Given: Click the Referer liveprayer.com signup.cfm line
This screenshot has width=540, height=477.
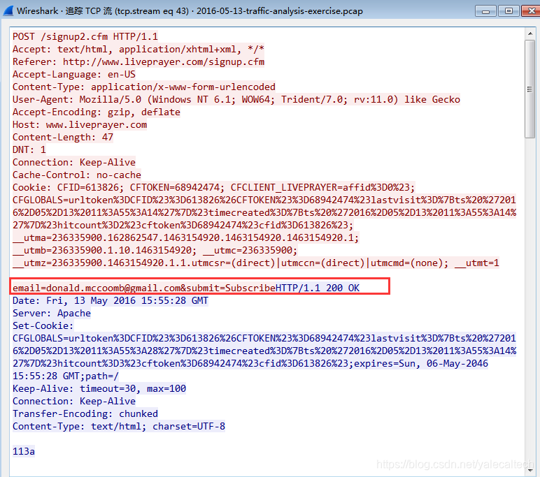Looking at the screenshot, I should click(138, 62).
